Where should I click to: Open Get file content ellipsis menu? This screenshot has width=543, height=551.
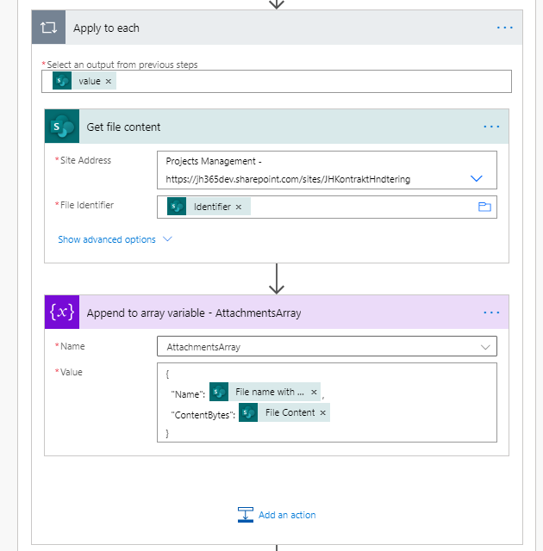(491, 127)
